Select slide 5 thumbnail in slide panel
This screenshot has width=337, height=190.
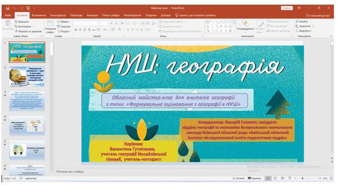27,150
